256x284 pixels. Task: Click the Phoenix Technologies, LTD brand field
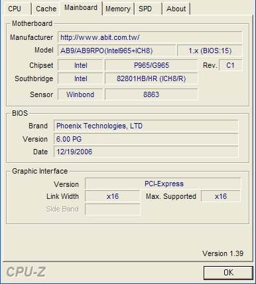146,126
